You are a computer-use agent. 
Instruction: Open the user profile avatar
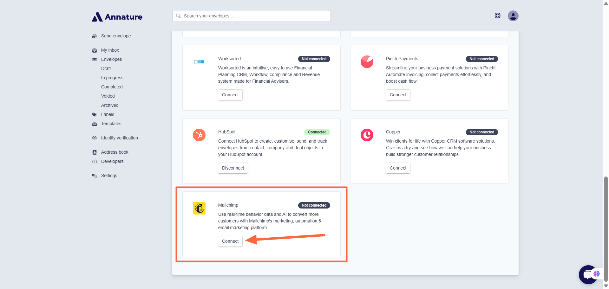pos(513,16)
